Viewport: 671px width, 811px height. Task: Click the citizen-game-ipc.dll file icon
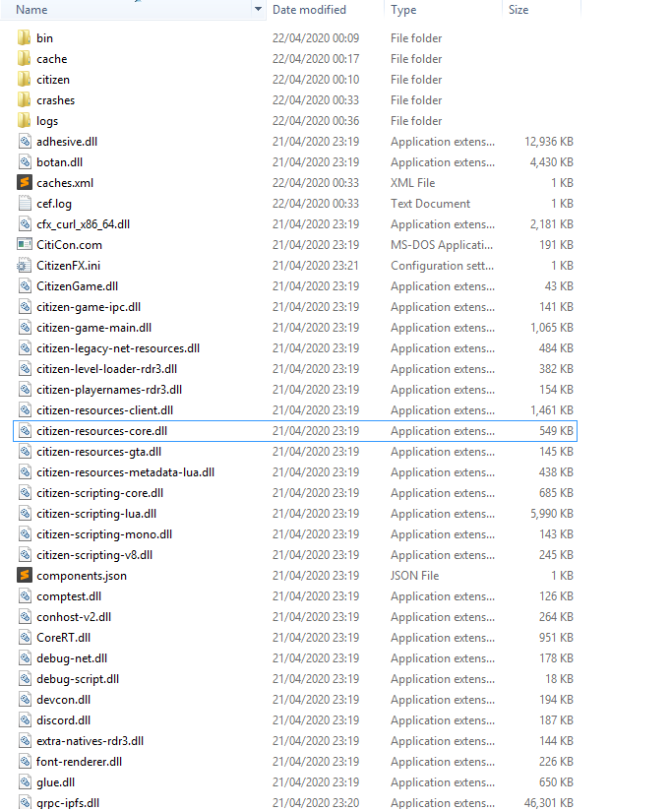pyautogui.click(x=25, y=307)
